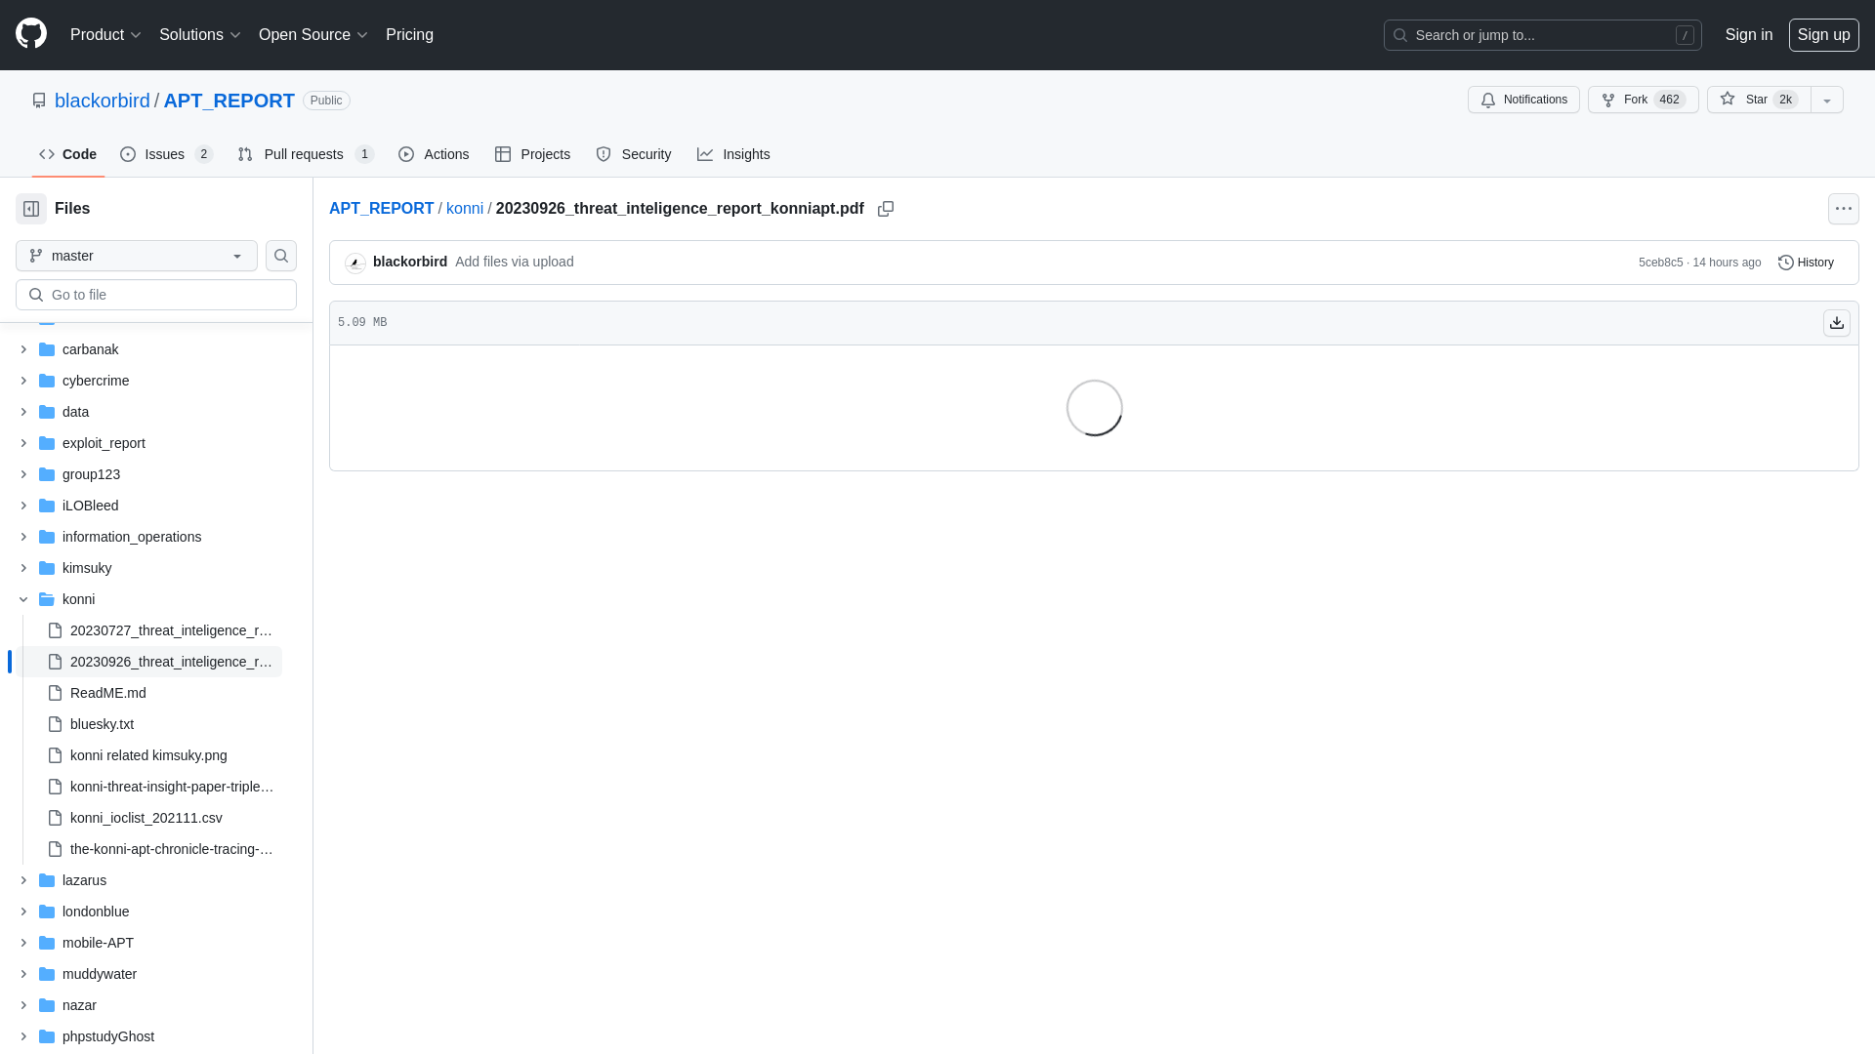Viewport: 1875px width, 1054px height.
Task: Search files with the magnifier button
Action: [x=281, y=256]
